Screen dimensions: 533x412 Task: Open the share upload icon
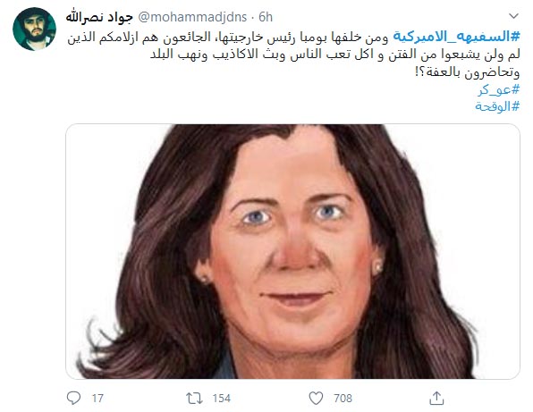pyautogui.click(x=436, y=398)
